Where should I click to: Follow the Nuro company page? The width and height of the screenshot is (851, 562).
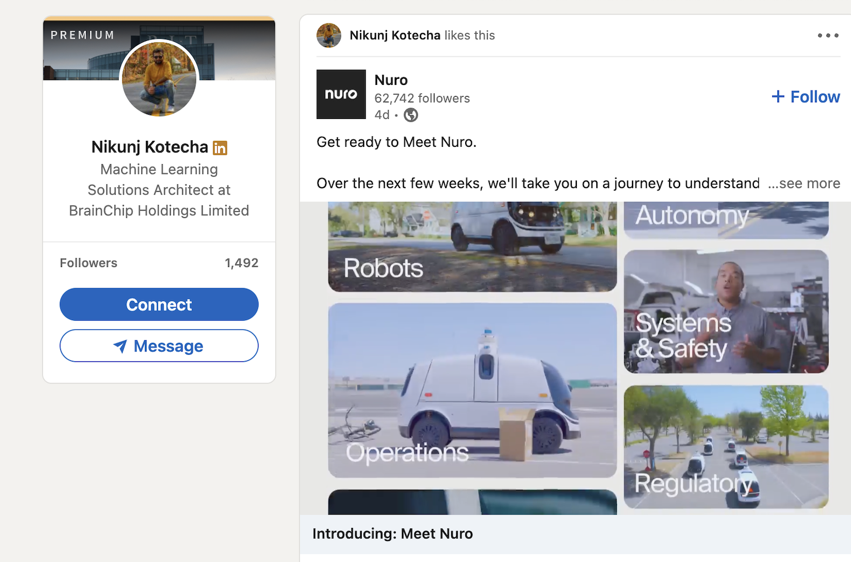pyautogui.click(x=806, y=97)
